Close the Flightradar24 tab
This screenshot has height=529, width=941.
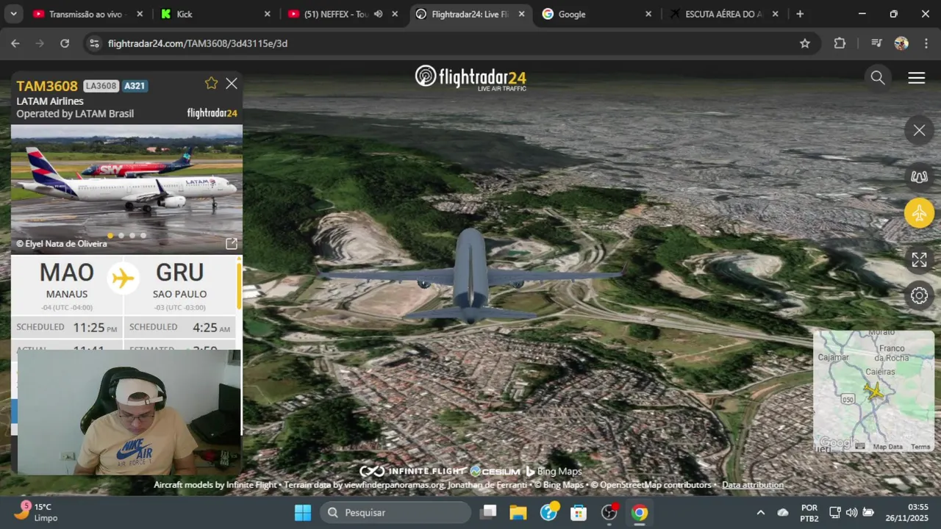tap(522, 14)
